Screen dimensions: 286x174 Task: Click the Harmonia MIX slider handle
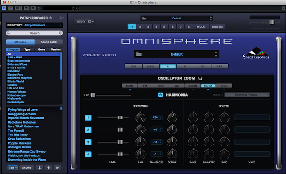(93, 95)
